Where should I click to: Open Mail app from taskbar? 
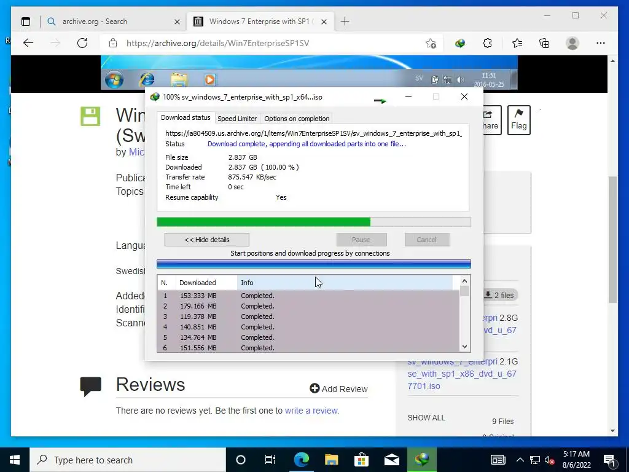coord(391,460)
